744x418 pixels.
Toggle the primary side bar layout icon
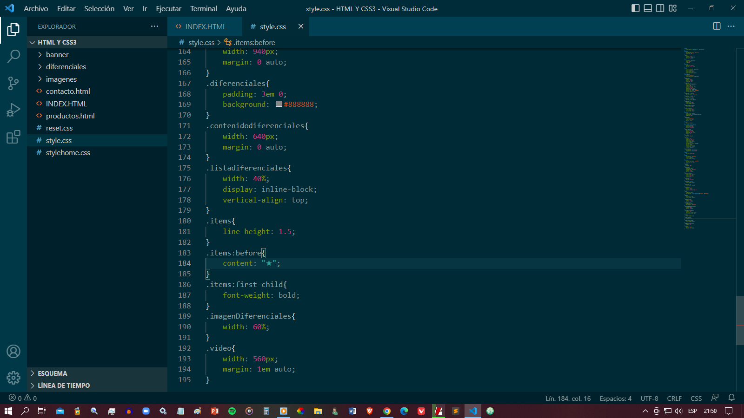(x=636, y=8)
